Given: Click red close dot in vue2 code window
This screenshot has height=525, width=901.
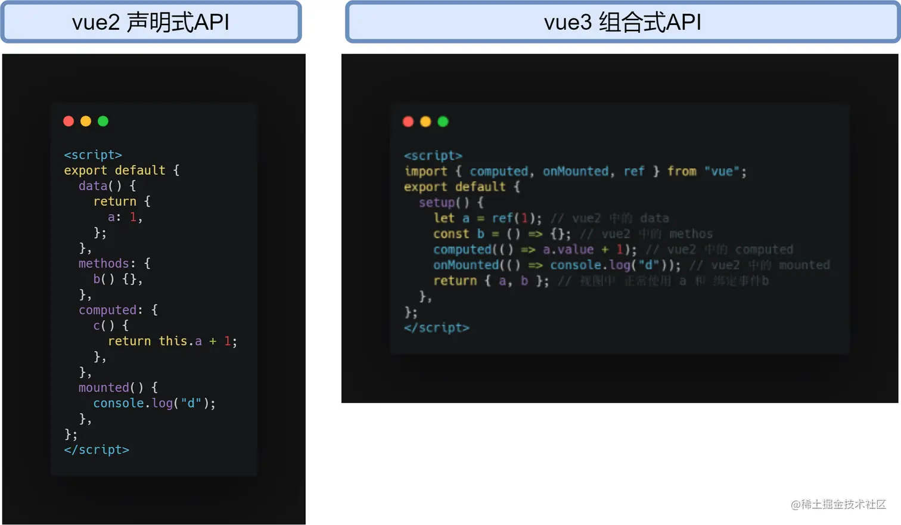Looking at the screenshot, I should click(69, 121).
